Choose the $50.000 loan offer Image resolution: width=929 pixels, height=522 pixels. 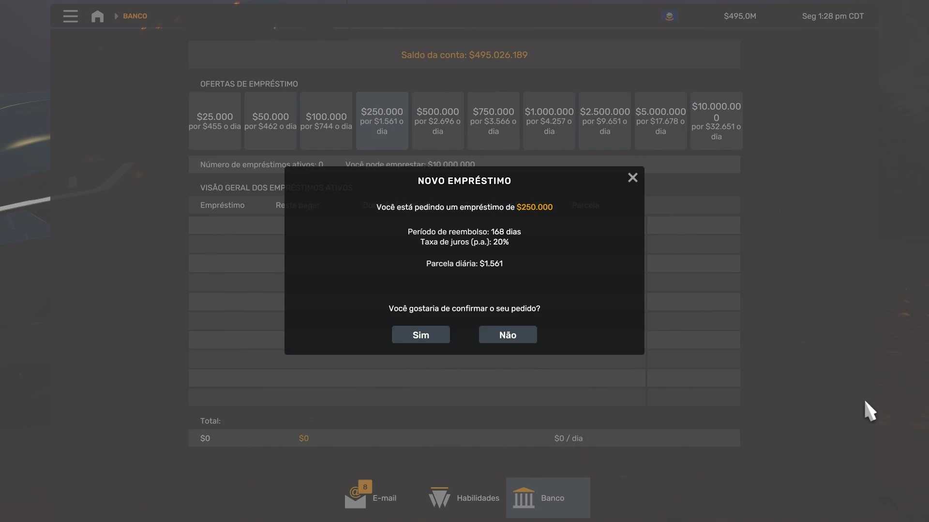pos(270,121)
